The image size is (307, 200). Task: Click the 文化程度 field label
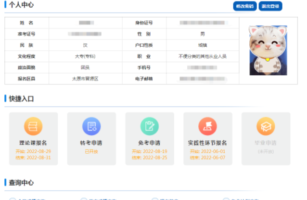pyautogui.click(x=26, y=56)
